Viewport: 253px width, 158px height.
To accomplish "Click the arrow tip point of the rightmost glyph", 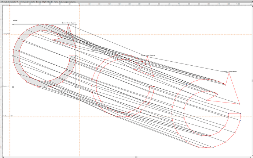I will coord(229,73).
